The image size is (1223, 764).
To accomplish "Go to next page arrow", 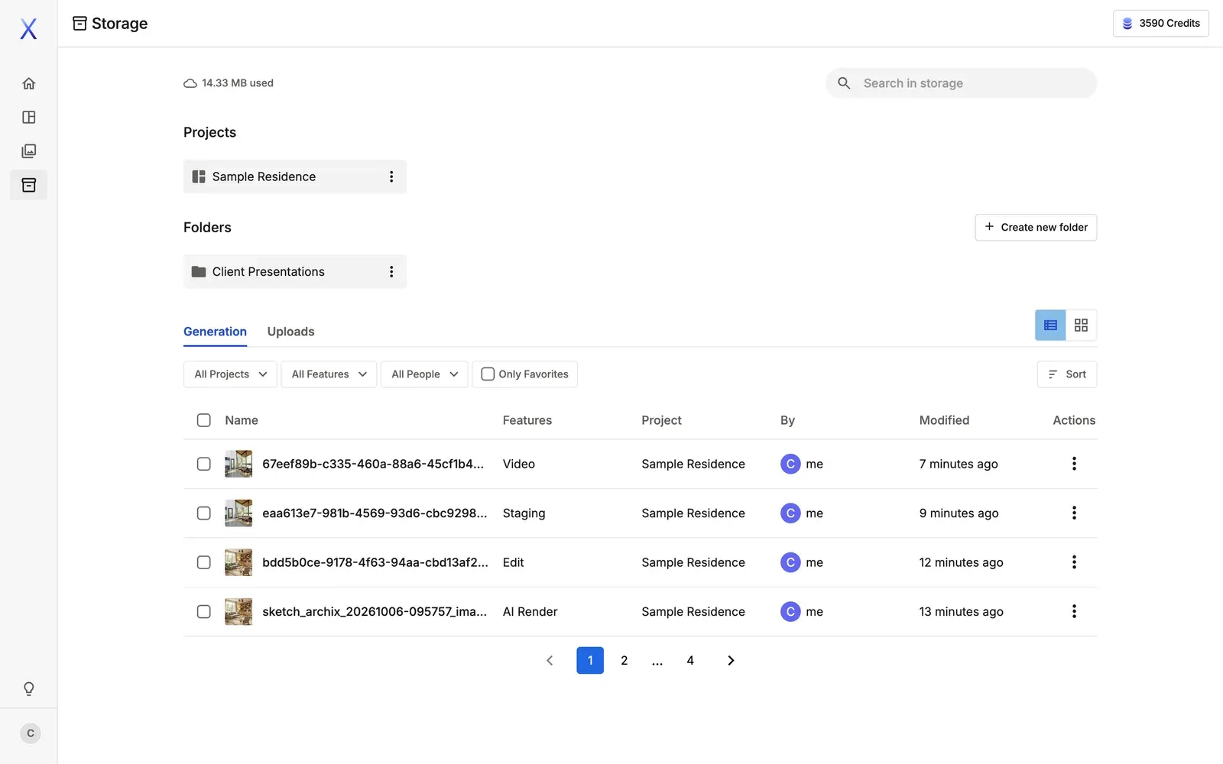I will coord(731,660).
